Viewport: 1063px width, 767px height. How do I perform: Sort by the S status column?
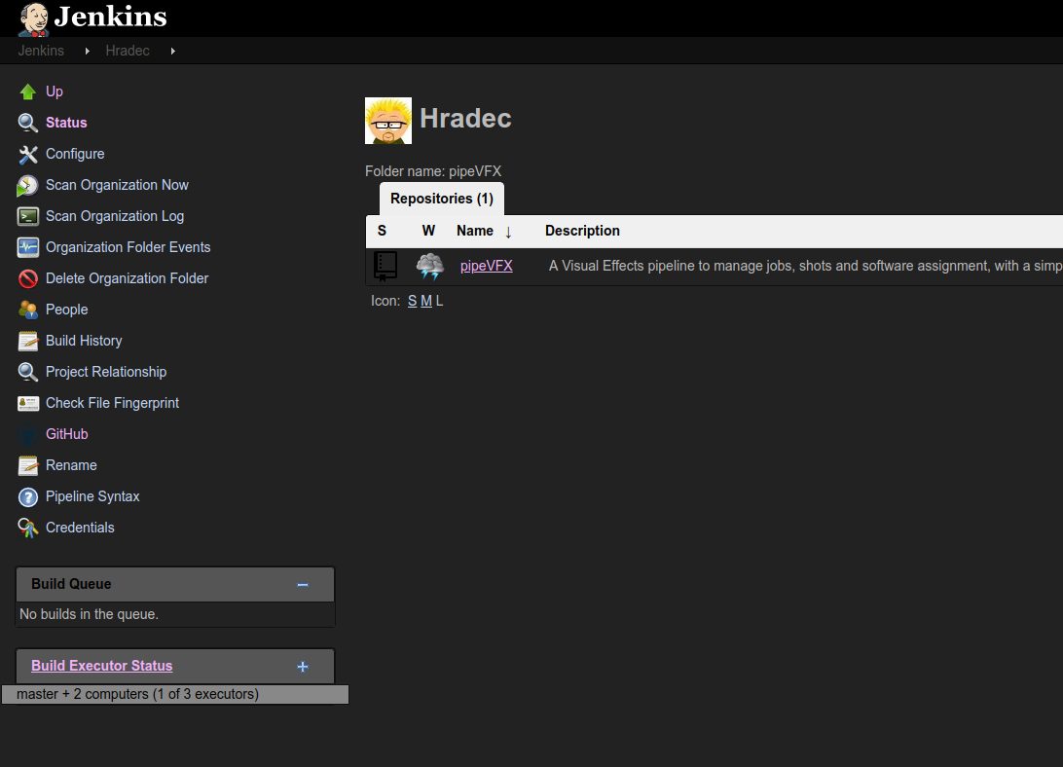pyautogui.click(x=382, y=232)
